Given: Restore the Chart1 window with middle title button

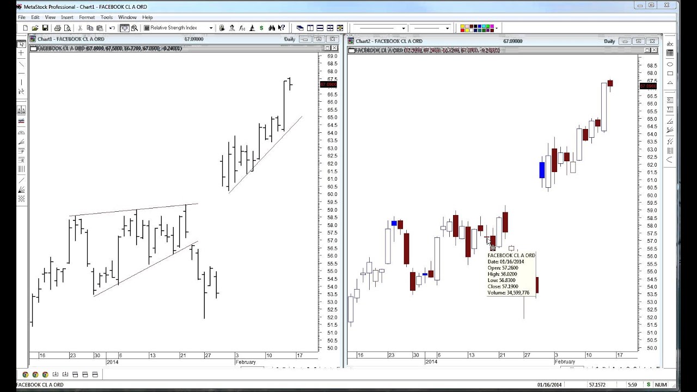Looking at the screenshot, I should click(x=319, y=39).
